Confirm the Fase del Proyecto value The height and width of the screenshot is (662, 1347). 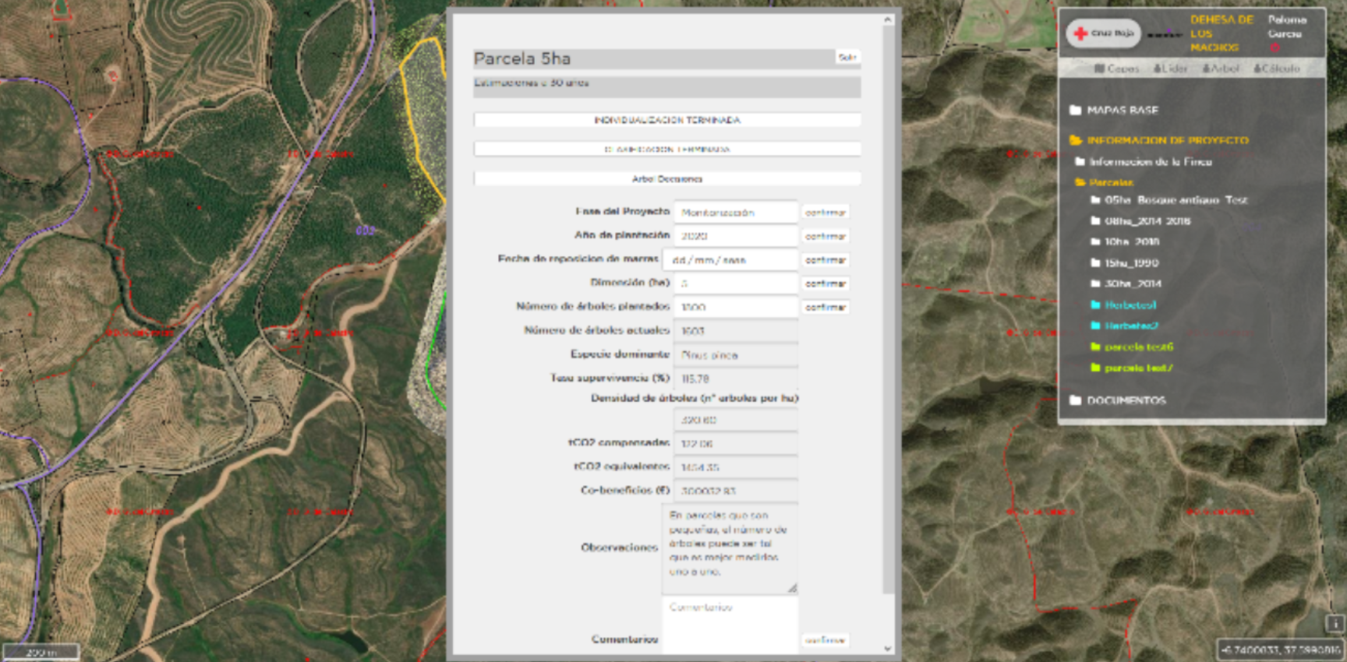click(x=825, y=213)
